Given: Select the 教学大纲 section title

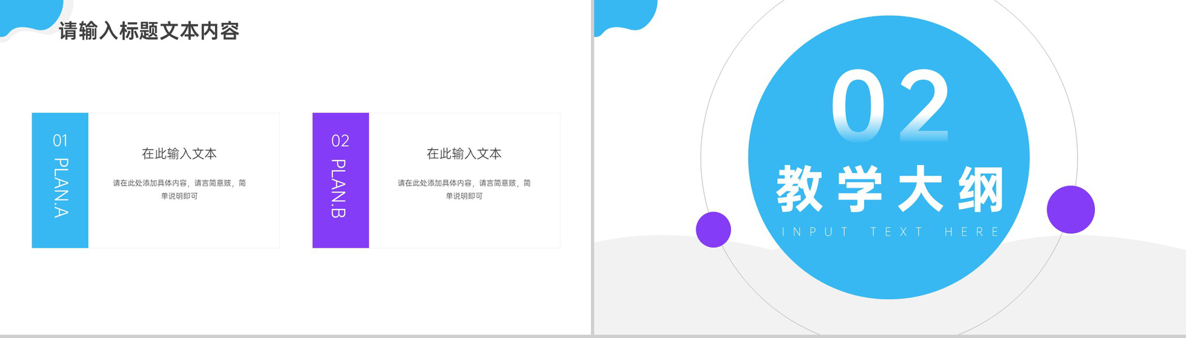Looking at the screenshot, I should pyautogui.click(x=890, y=189).
